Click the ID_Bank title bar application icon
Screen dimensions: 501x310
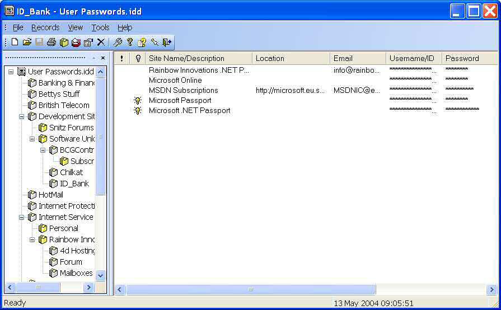coord(10,11)
